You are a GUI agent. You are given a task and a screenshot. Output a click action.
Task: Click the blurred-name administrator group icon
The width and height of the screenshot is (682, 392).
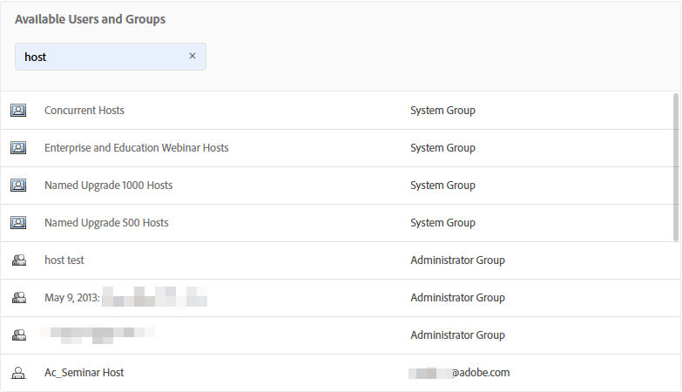(x=17, y=335)
